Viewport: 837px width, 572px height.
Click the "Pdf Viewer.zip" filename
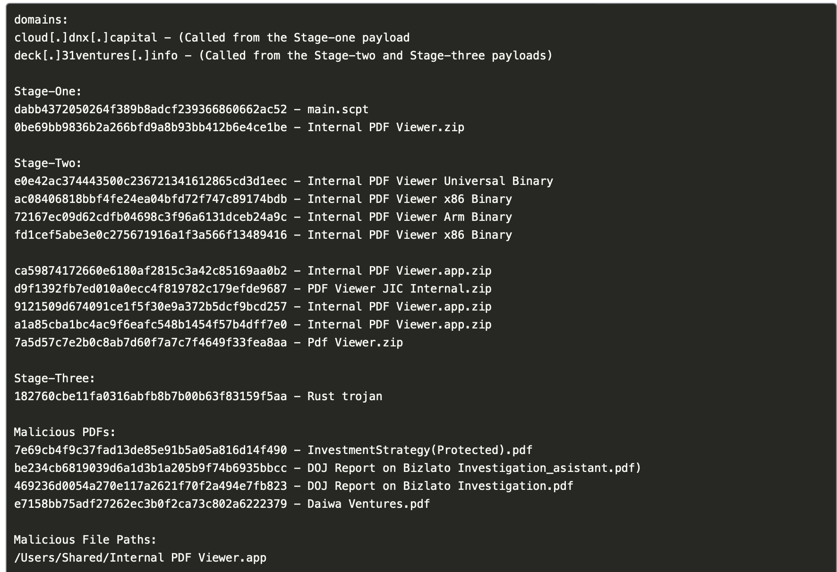355,343
